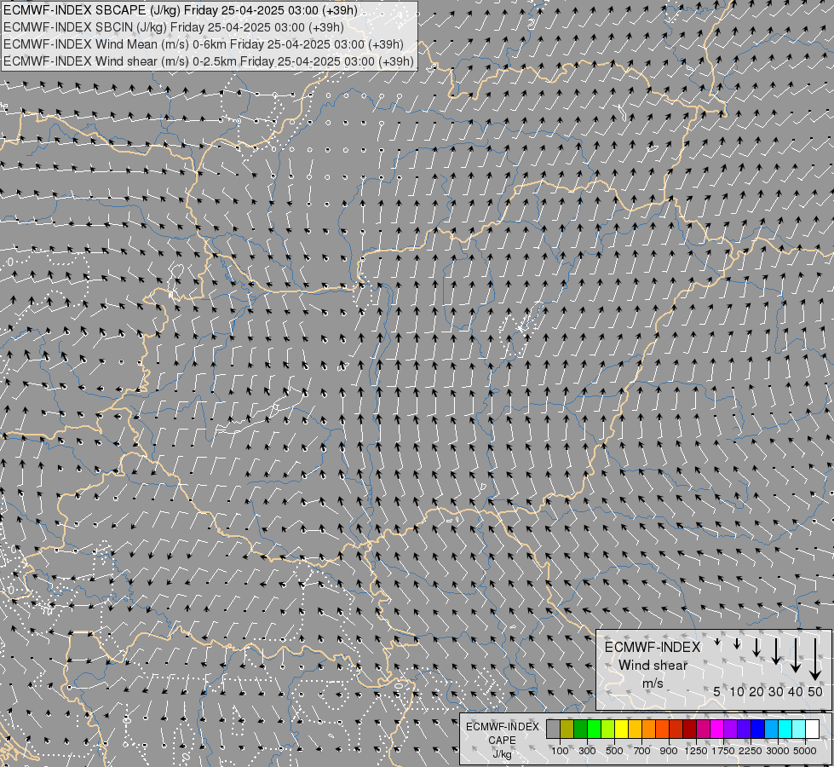834x767 pixels.
Task: Select the dark maroon red CAPE swatch
Action: tap(690, 730)
